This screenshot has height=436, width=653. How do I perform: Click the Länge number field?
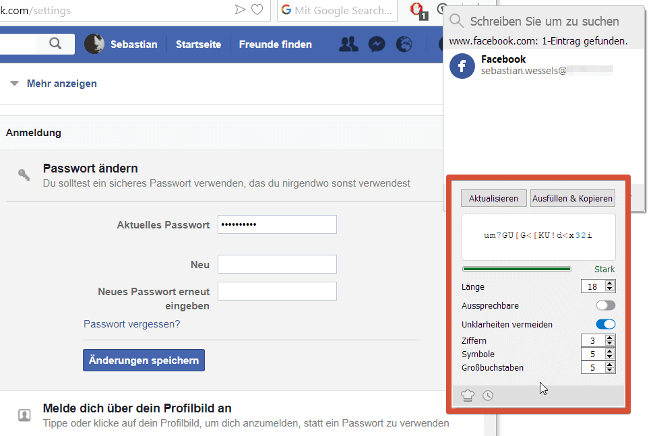[593, 286]
